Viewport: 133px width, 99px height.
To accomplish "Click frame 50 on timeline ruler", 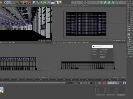I will click(x=56, y=79).
